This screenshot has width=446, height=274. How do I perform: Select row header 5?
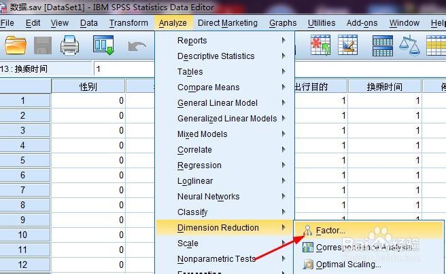[25, 160]
